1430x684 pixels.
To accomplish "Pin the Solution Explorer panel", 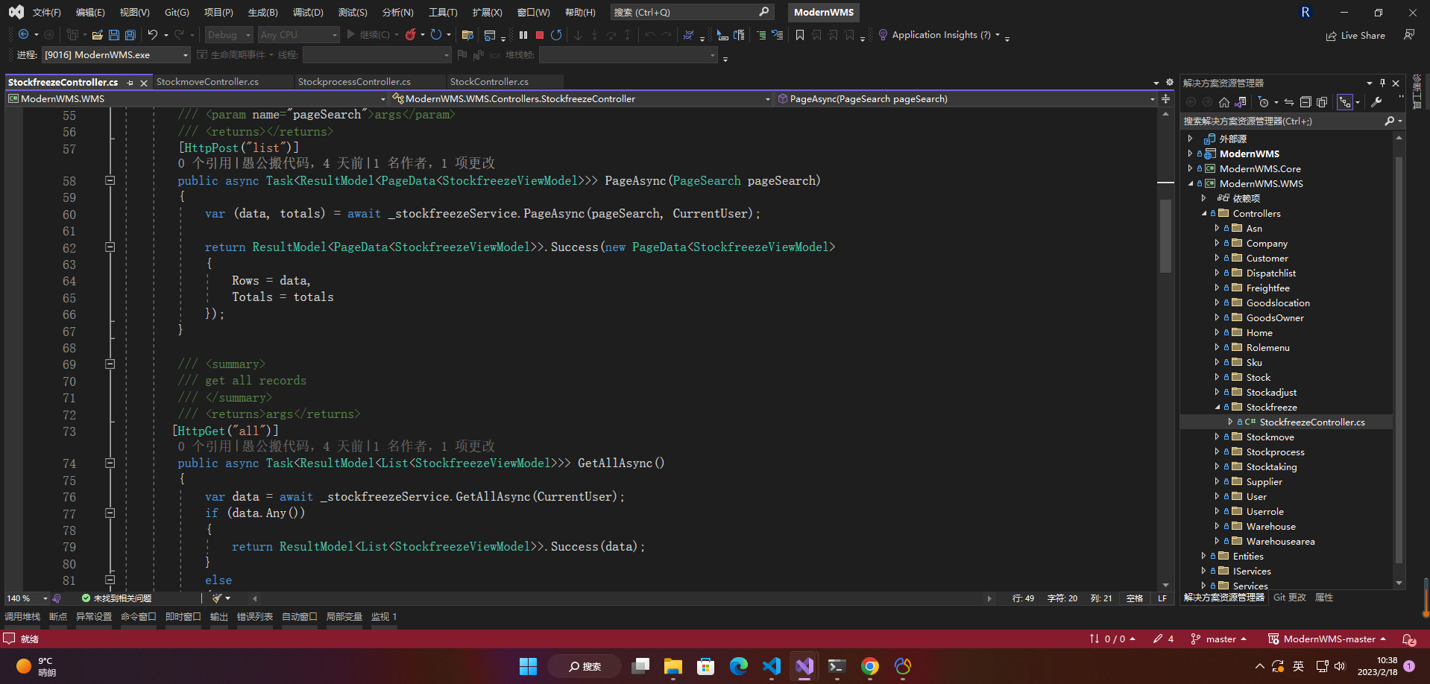I will tap(1383, 83).
